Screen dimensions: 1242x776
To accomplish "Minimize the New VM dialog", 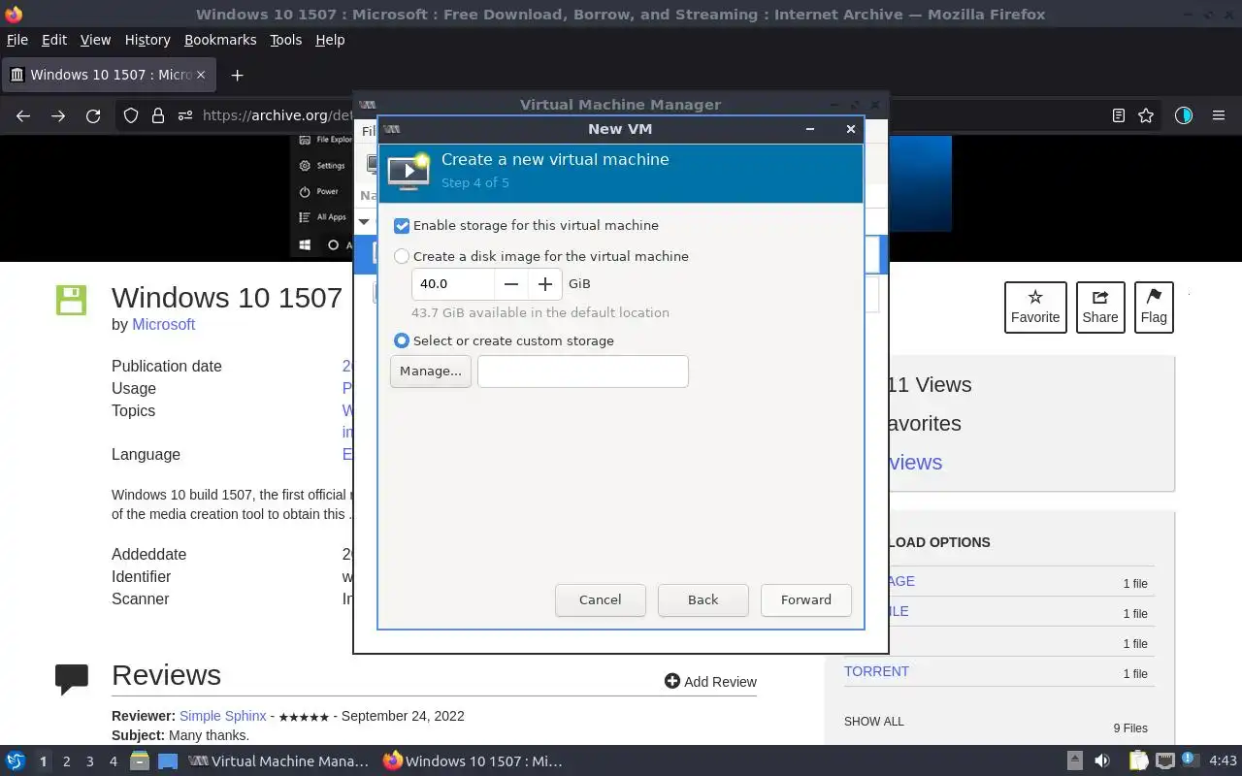I will click(810, 129).
